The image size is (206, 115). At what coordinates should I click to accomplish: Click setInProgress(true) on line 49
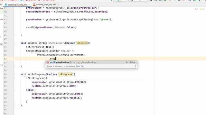point(40,47)
